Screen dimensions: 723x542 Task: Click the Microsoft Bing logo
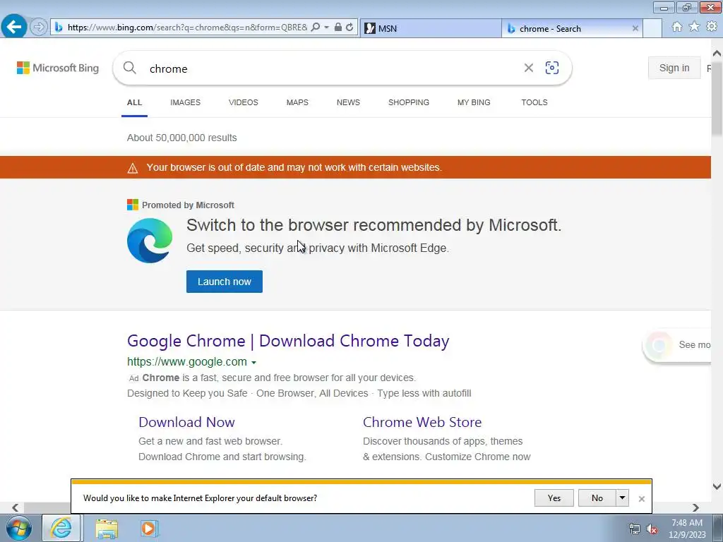(58, 68)
